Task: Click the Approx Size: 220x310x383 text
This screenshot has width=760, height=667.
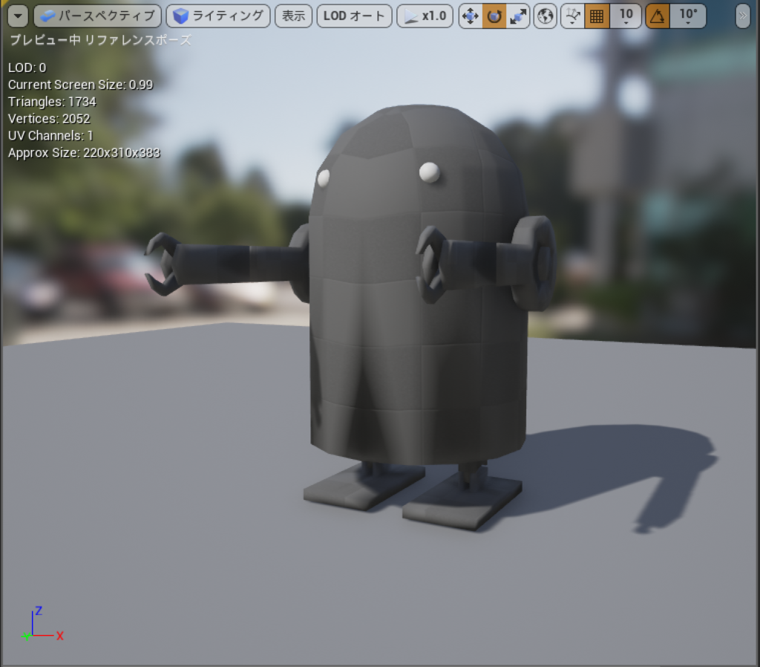Action: coord(84,153)
